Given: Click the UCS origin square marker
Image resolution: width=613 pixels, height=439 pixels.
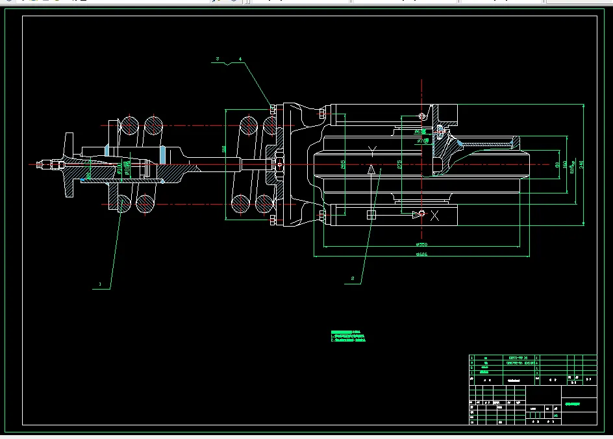Looking at the screenshot, I should coord(371,214).
